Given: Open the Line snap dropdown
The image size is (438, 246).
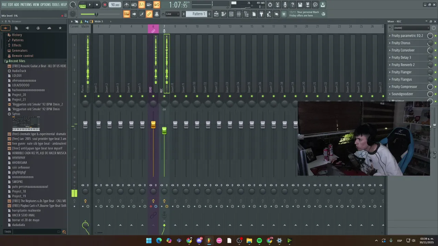Looking at the screenshot, I should [x=172, y=14].
